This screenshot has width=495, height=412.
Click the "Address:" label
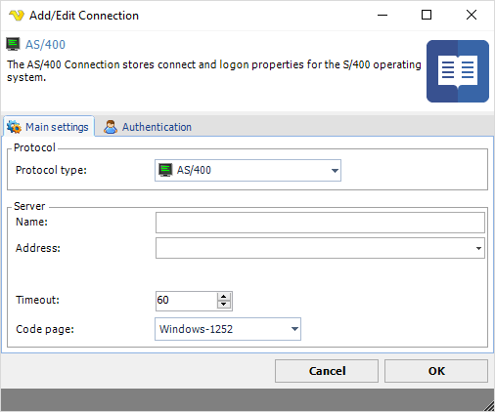click(38, 248)
